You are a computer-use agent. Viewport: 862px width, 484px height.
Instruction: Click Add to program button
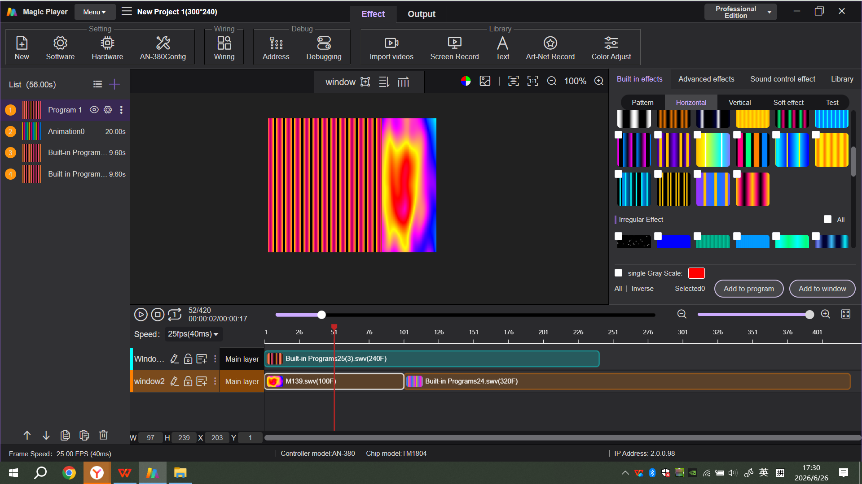click(x=749, y=289)
